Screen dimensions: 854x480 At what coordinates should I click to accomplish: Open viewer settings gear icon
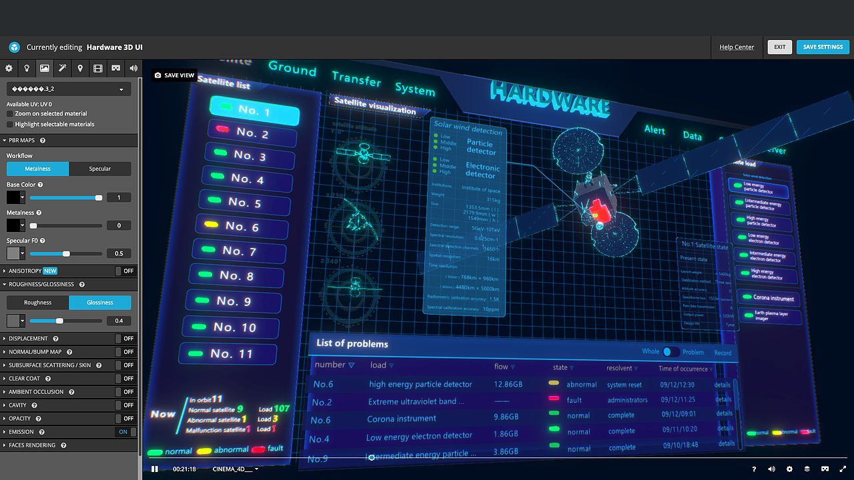coord(790,469)
